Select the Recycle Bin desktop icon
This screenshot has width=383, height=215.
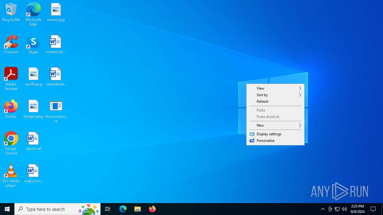click(x=11, y=13)
